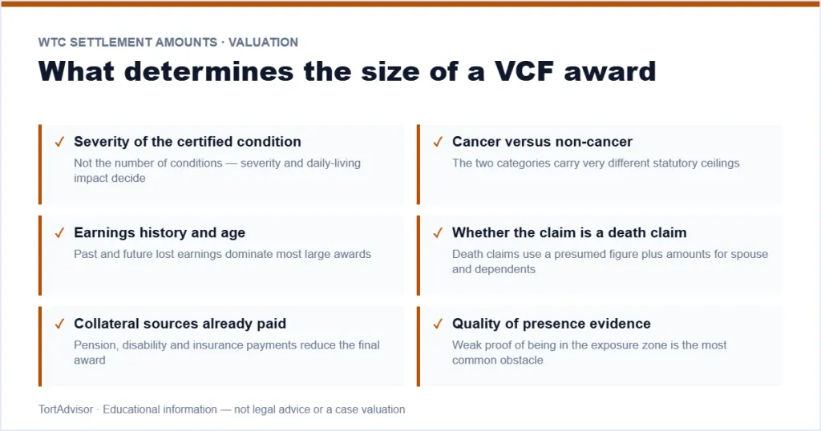This screenshot has height=431, width=821.
Task: Click the orange bar at the top of slide
Action: [x=410, y=4]
